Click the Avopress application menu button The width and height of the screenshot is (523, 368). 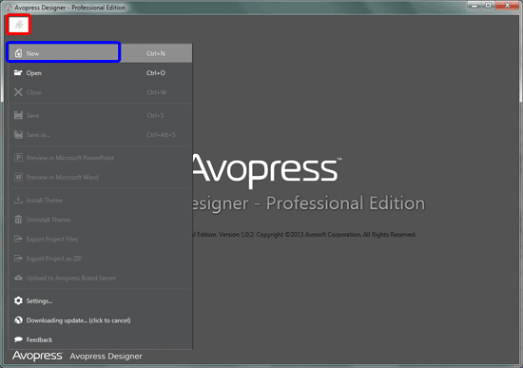[x=19, y=25]
